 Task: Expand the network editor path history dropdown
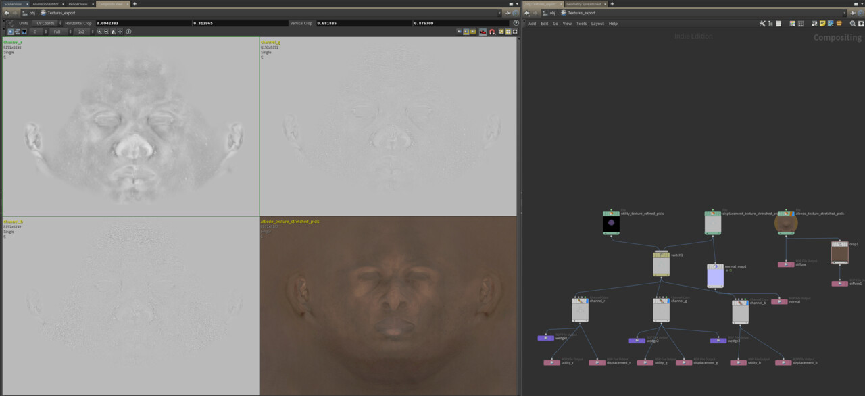844,13
